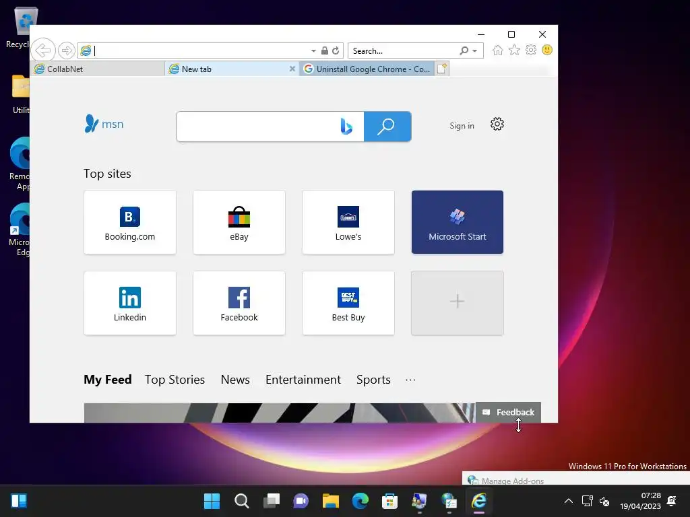Click the lock security icon in address bar
690x517 pixels.
pos(325,50)
